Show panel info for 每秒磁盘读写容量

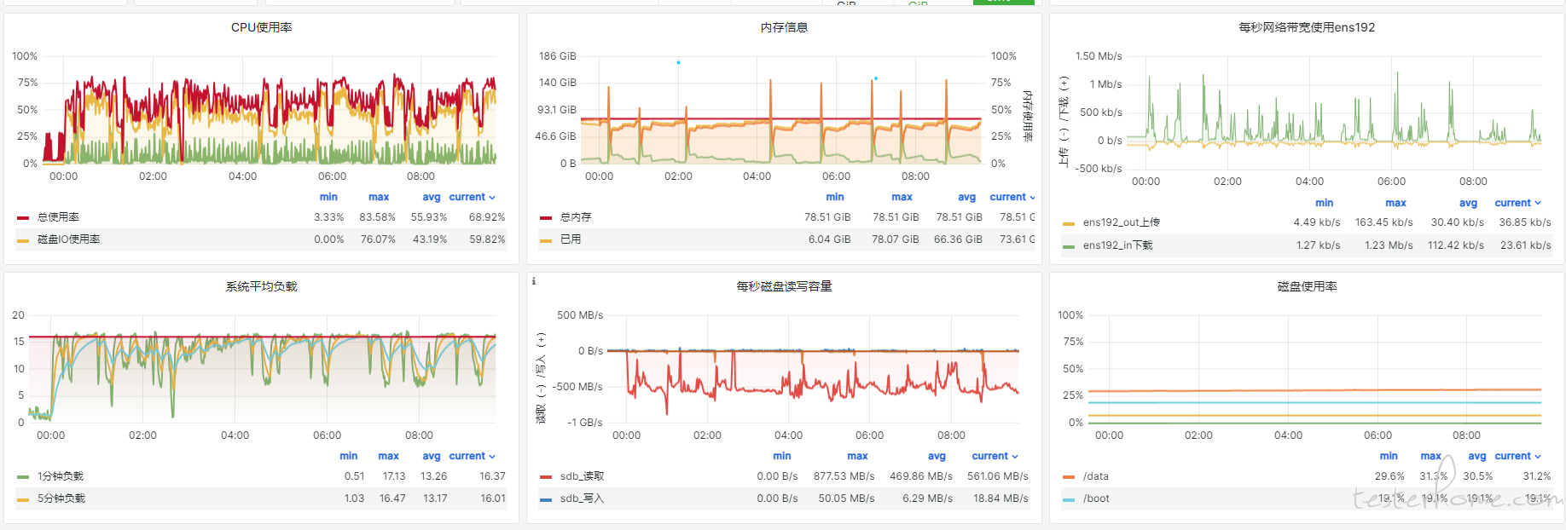tap(534, 281)
